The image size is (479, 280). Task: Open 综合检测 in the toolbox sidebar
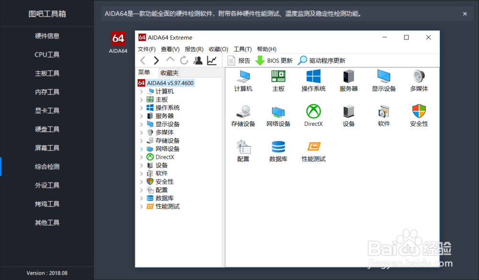[47, 167]
